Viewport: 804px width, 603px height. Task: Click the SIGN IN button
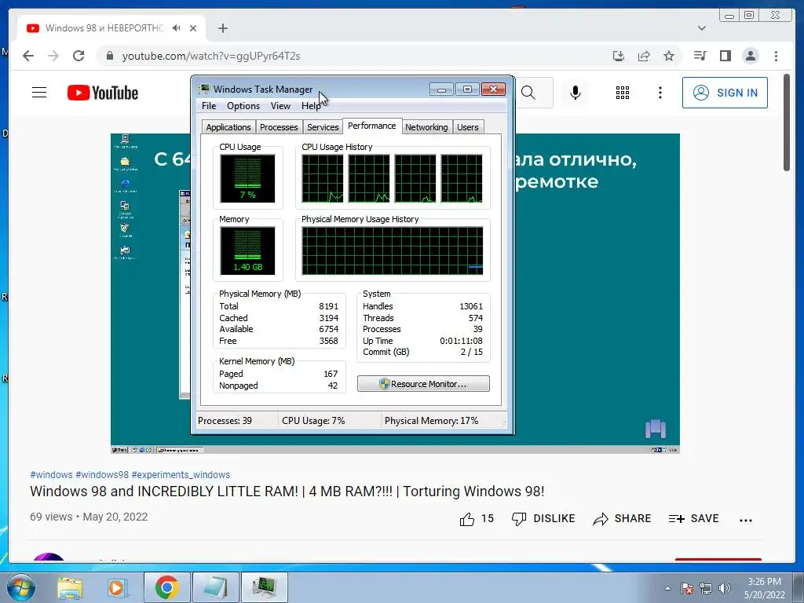(x=725, y=93)
